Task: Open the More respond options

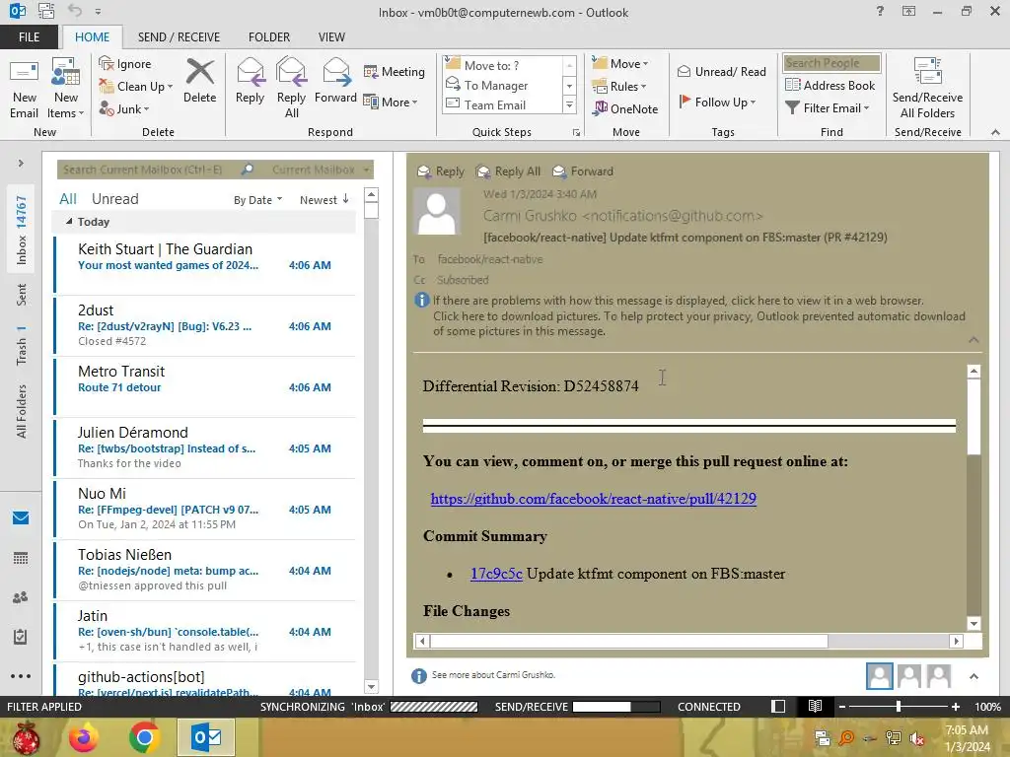Action: [x=391, y=102]
